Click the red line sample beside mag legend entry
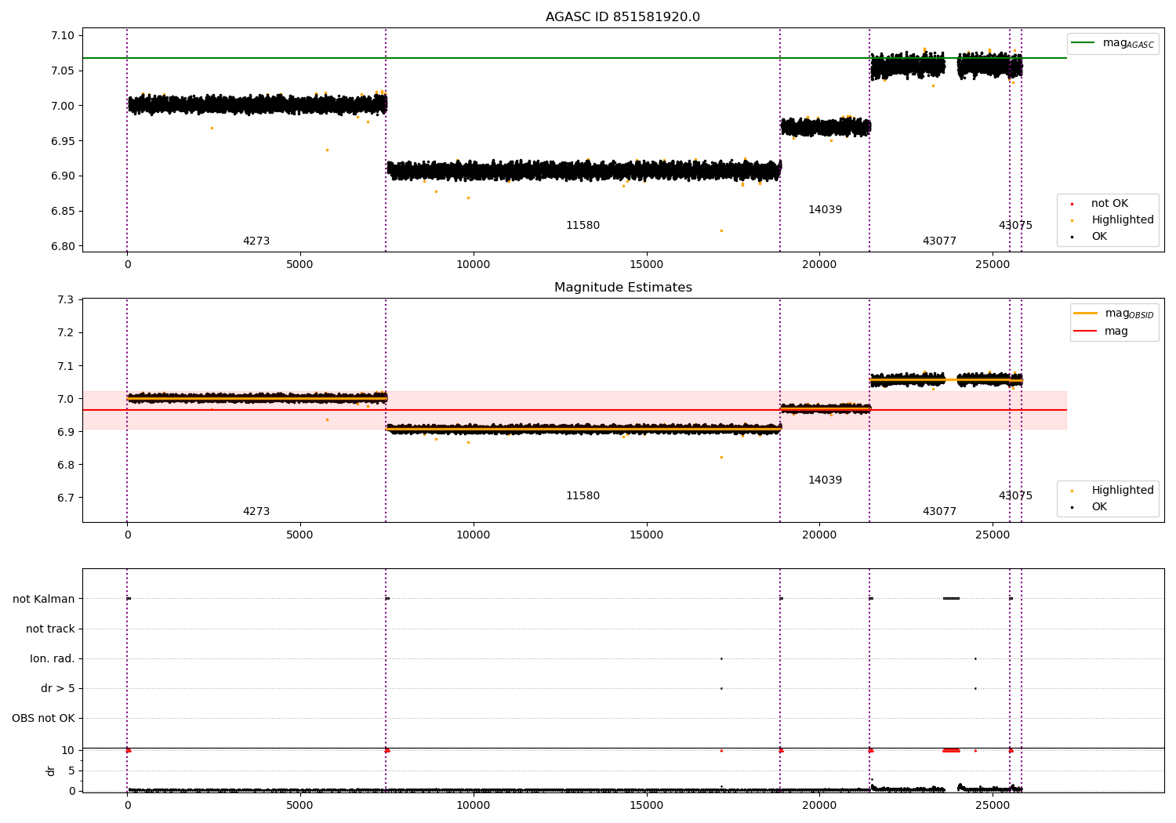Screen dimensions: 1176x823 point(1085,332)
